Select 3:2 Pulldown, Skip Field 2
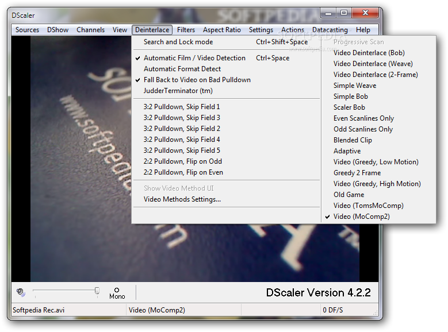Screen dimensions: 448x332 coord(226,129)
